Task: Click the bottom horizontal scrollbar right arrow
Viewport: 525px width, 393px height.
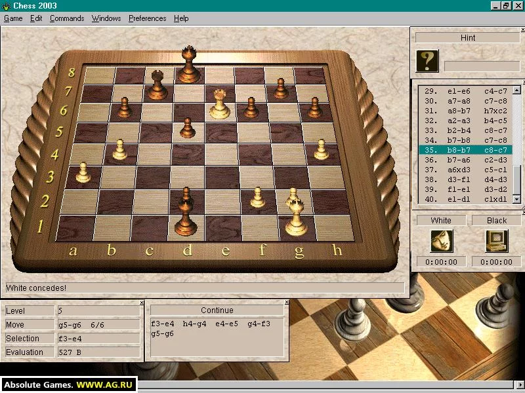Action: pos(520,385)
